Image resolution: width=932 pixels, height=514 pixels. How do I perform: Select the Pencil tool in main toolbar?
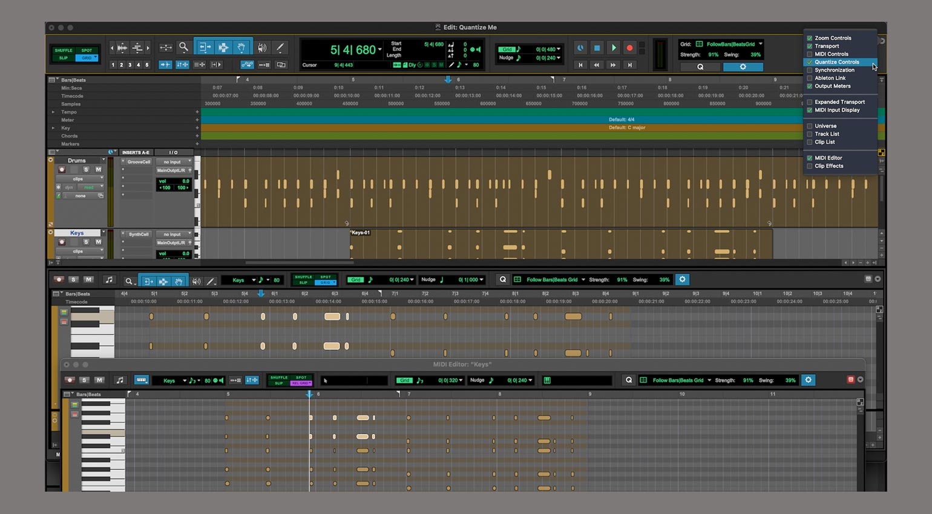point(280,47)
